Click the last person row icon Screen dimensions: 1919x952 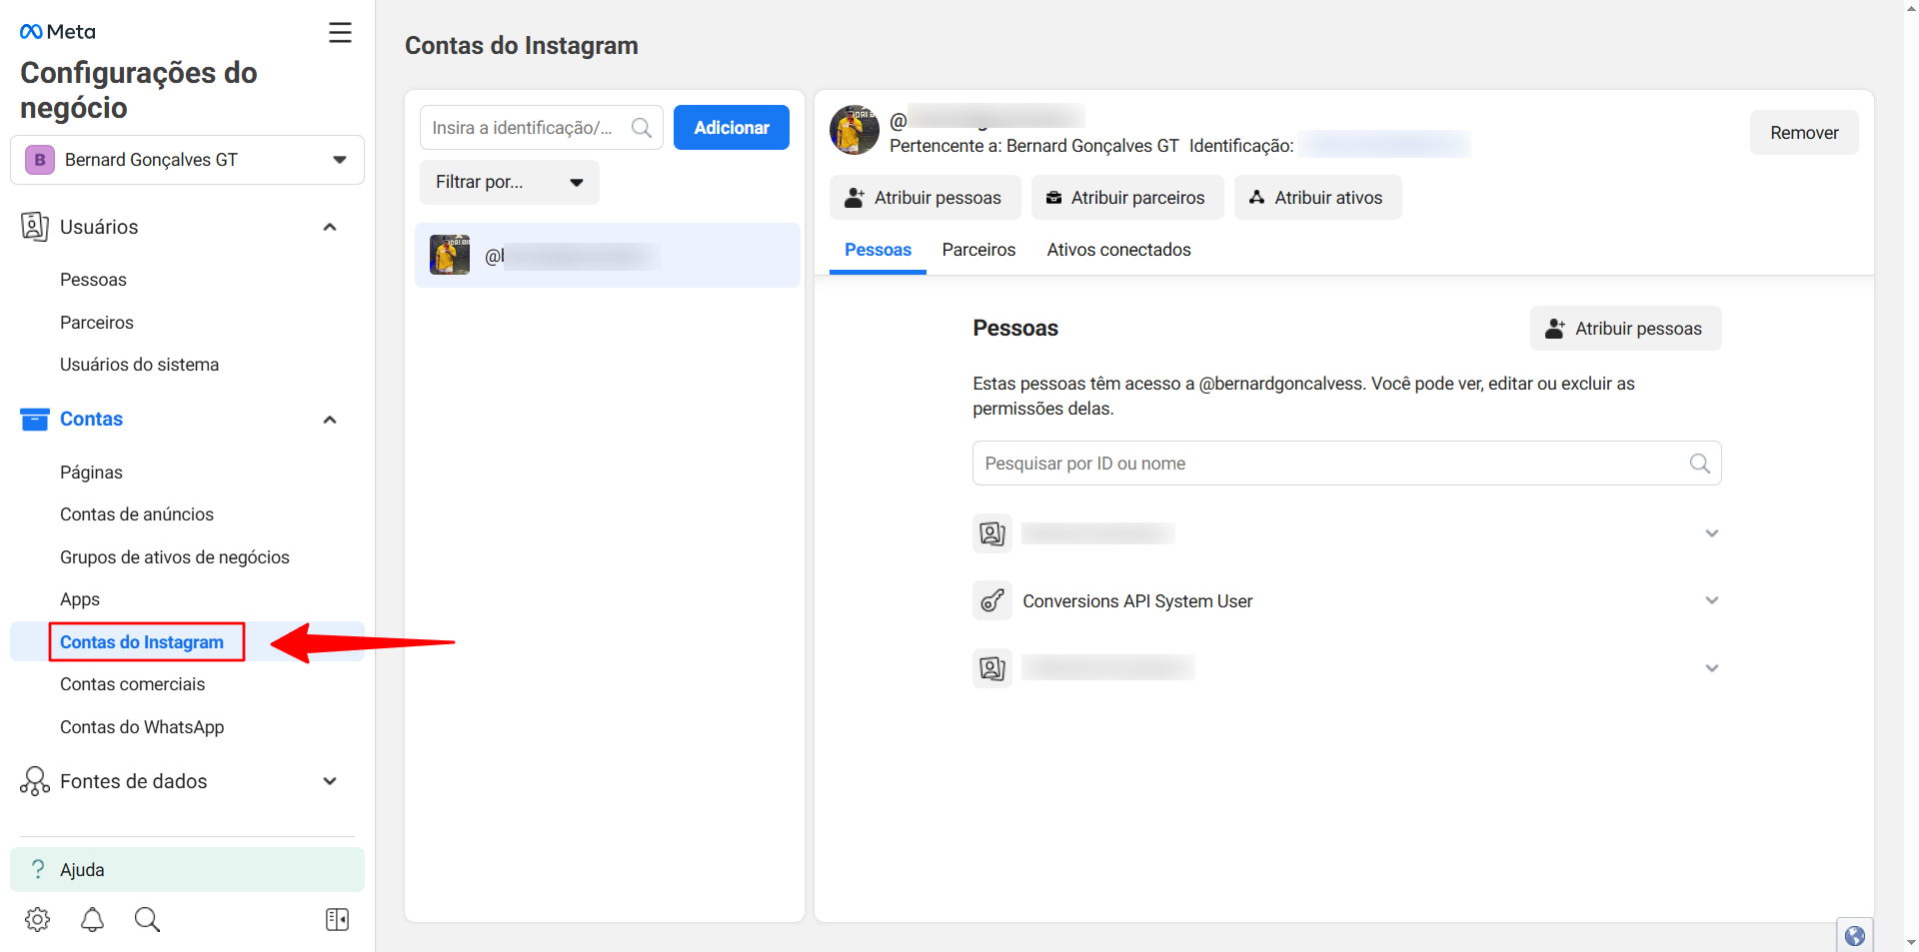992,668
